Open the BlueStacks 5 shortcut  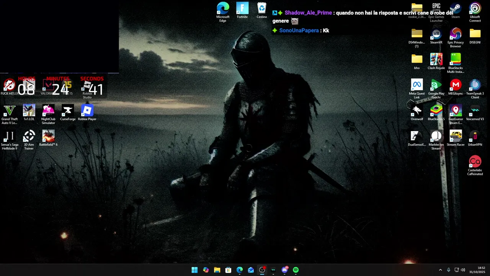(x=436, y=113)
